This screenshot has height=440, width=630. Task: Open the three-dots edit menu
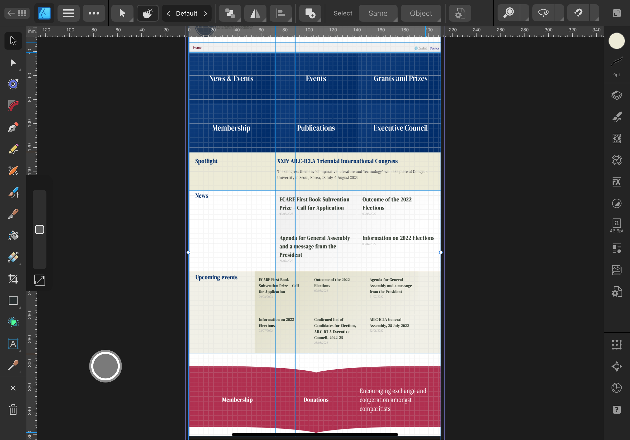pos(94,13)
